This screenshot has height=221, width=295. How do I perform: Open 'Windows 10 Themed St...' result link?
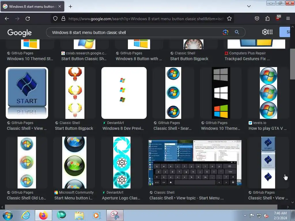click(x=30, y=59)
